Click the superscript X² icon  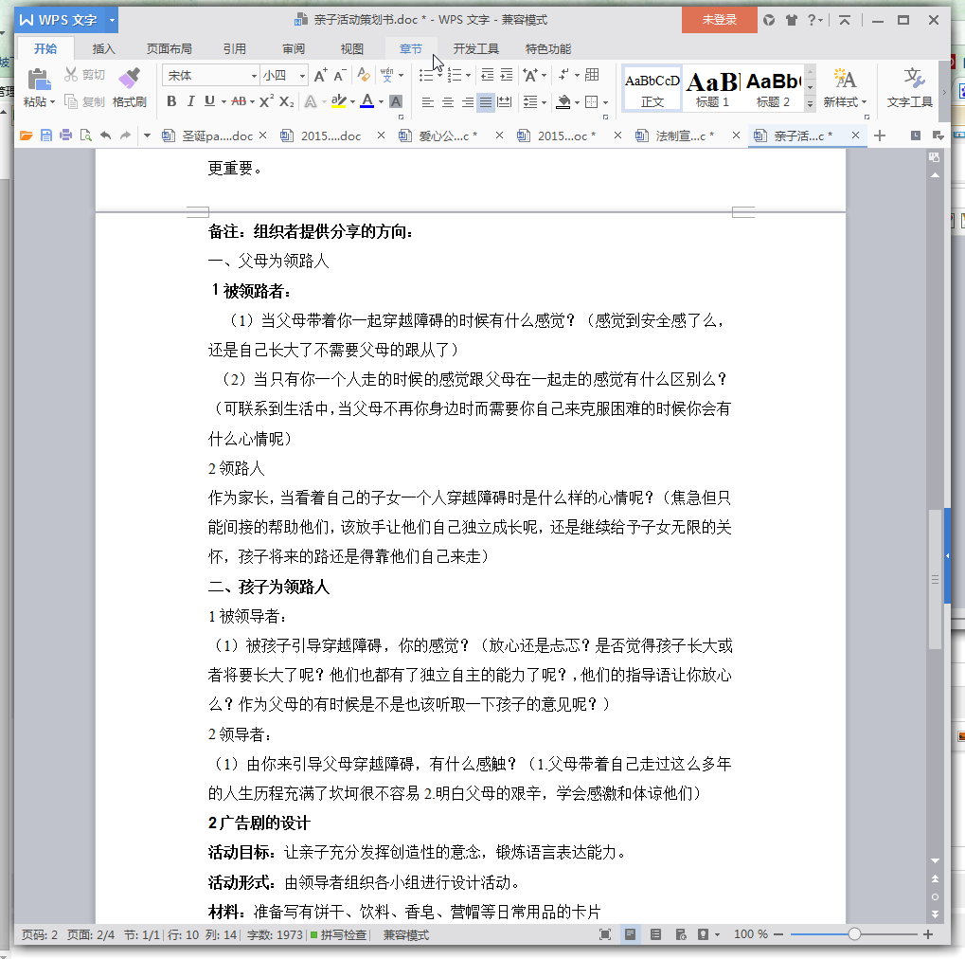[x=266, y=101]
